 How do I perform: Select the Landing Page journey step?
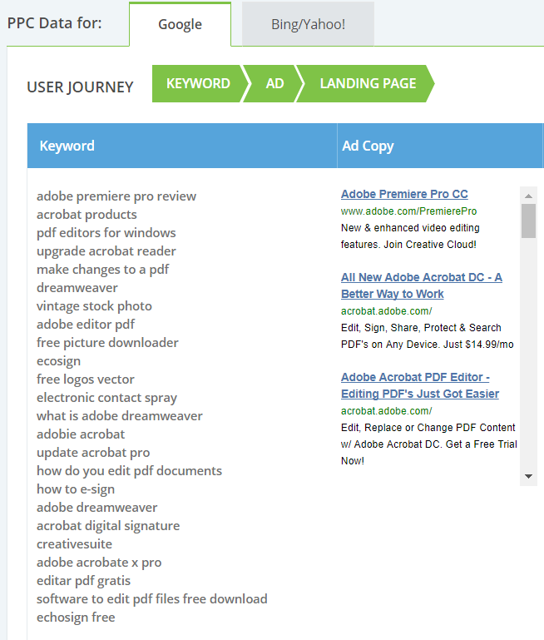click(x=368, y=84)
